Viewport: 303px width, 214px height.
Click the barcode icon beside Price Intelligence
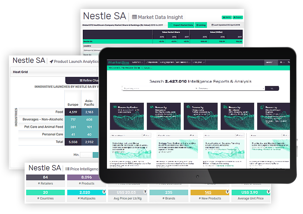tap(67, 169)
